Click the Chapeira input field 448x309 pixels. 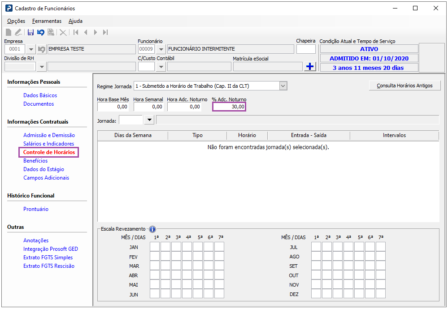(306, 49)
